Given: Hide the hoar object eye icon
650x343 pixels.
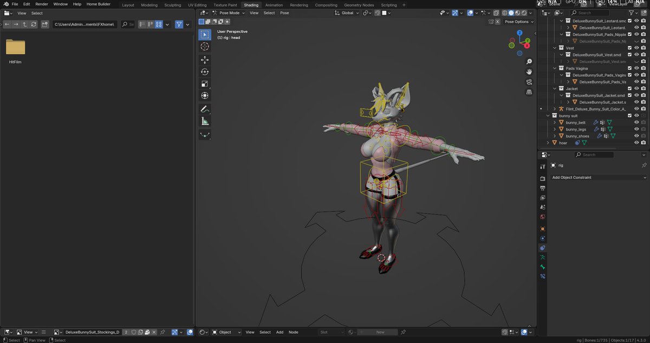Looking at the screenshot, I should (636, 143).
